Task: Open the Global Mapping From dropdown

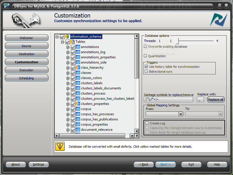Action: [180, 114]
